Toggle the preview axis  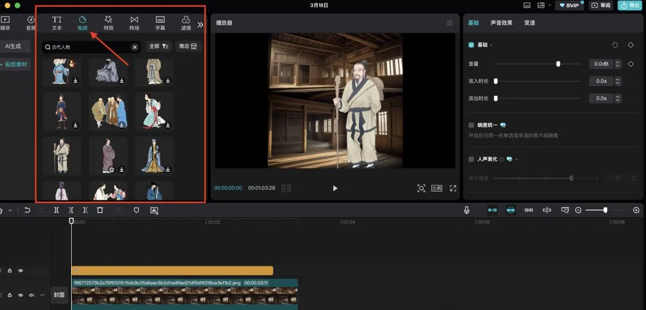(x=547, y=210)
